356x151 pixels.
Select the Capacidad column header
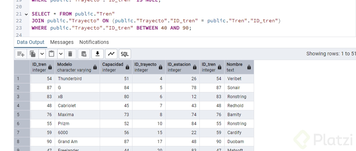pyautogui.click(x=112, y=67)
